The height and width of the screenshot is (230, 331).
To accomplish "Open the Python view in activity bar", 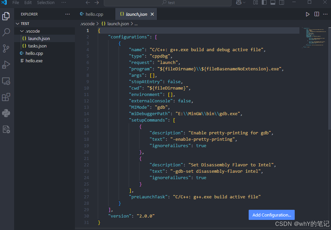I will point(6,113).
